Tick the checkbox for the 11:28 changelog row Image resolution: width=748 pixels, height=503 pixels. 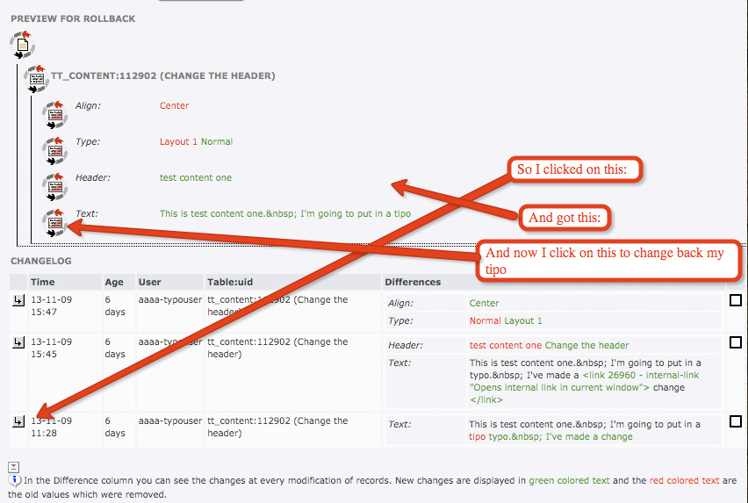pos(736,421)
